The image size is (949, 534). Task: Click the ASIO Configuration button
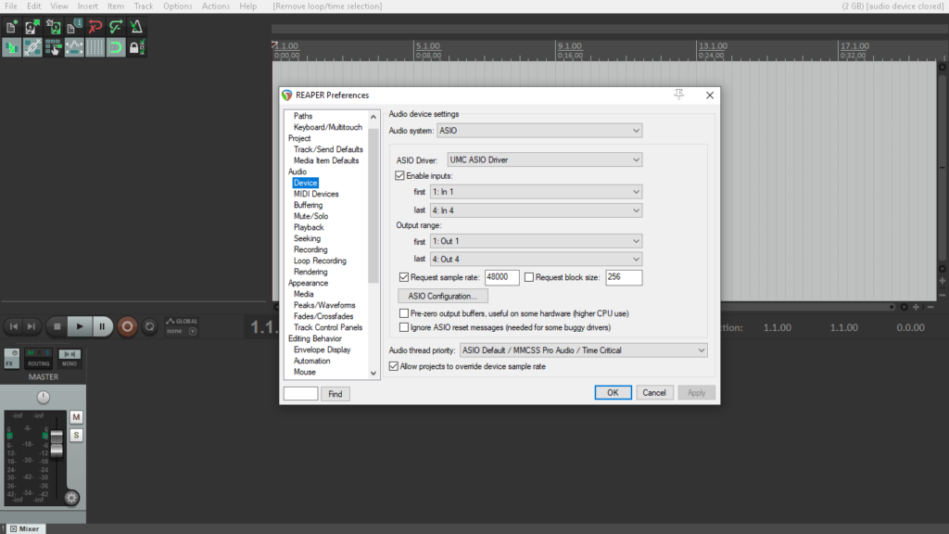[442, 296]
